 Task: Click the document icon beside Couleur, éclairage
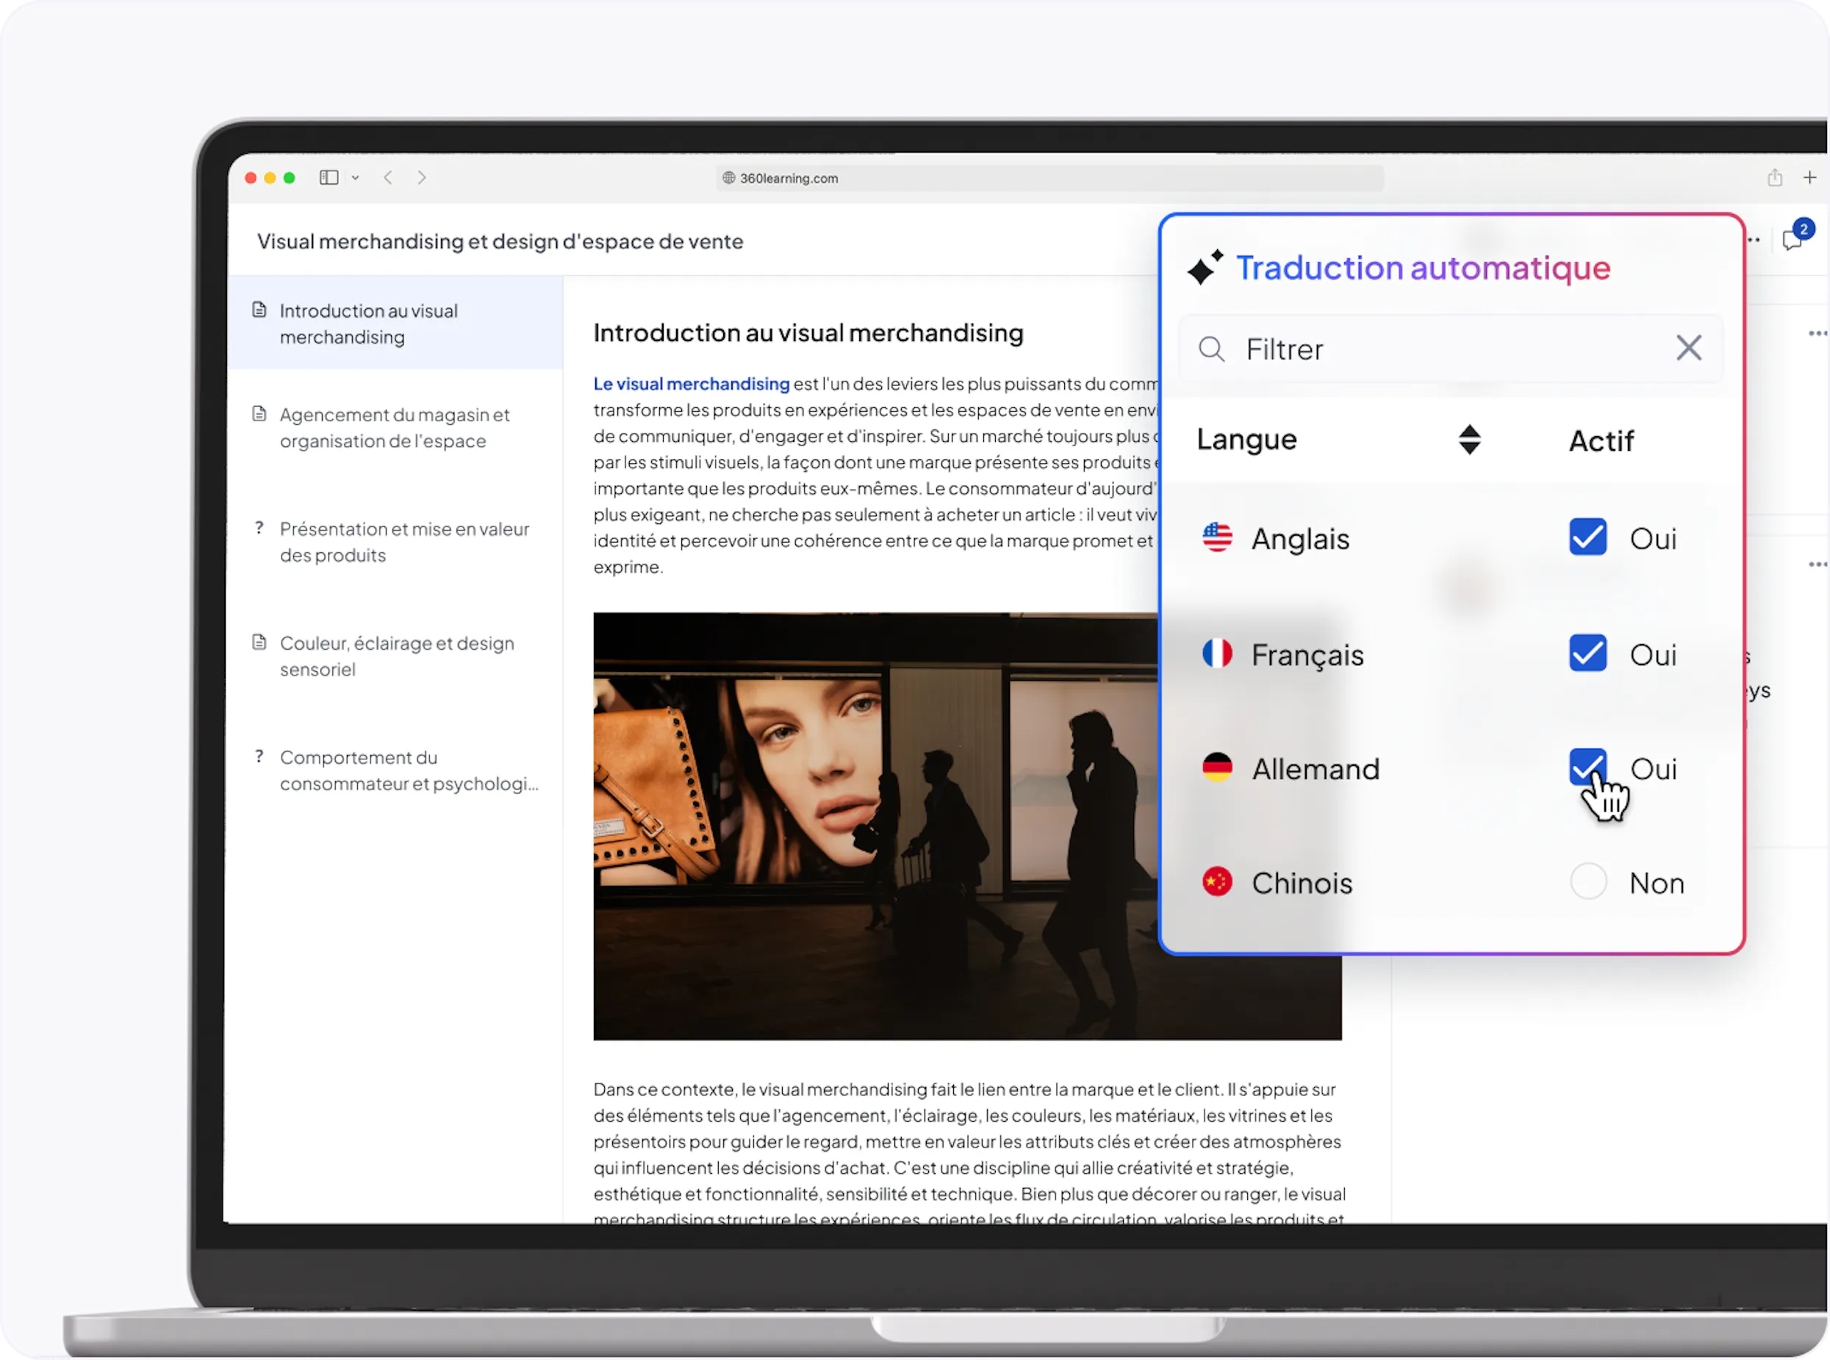[259, 642]
